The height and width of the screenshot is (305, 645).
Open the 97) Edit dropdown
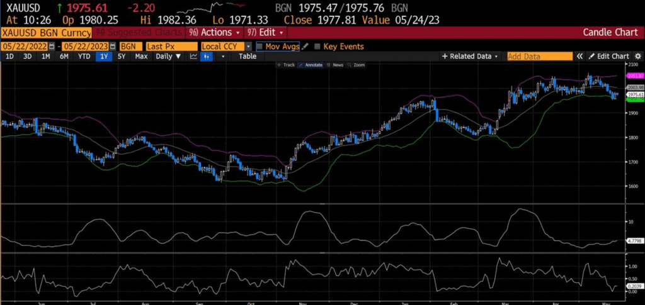265,32
